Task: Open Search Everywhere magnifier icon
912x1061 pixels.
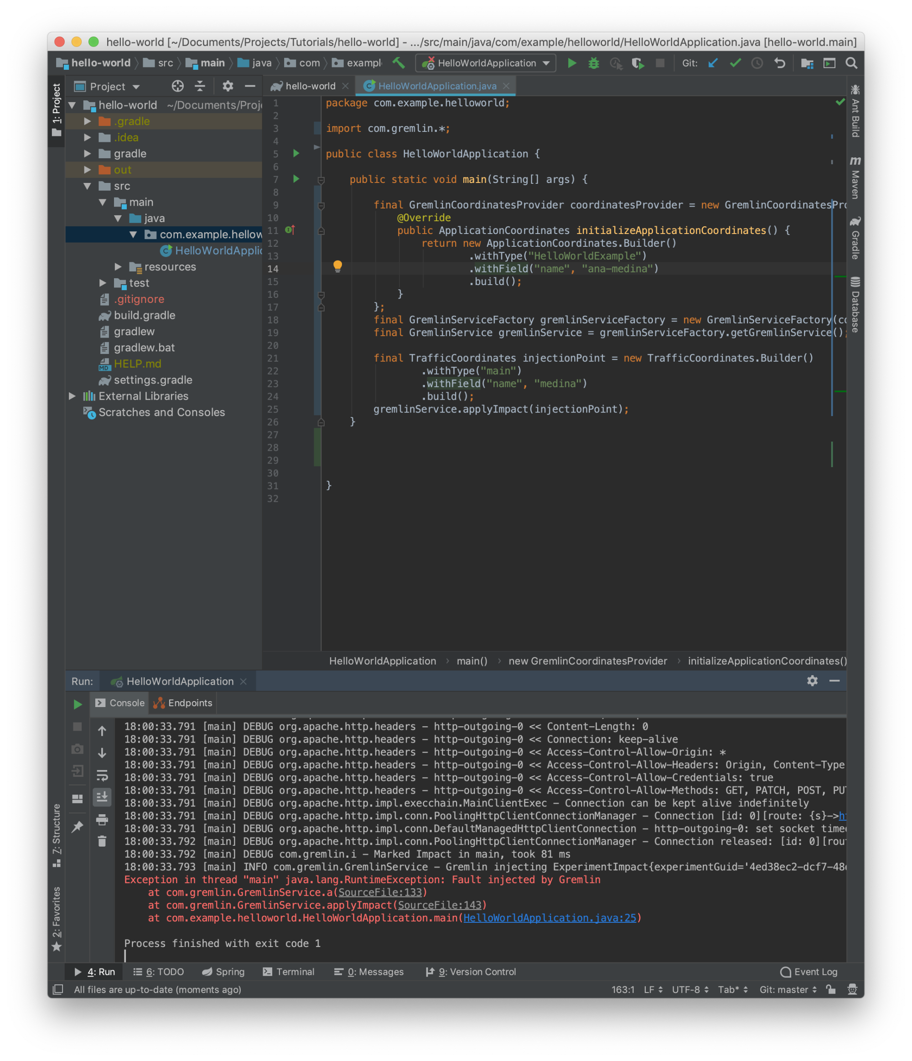Action: point(851,63)
